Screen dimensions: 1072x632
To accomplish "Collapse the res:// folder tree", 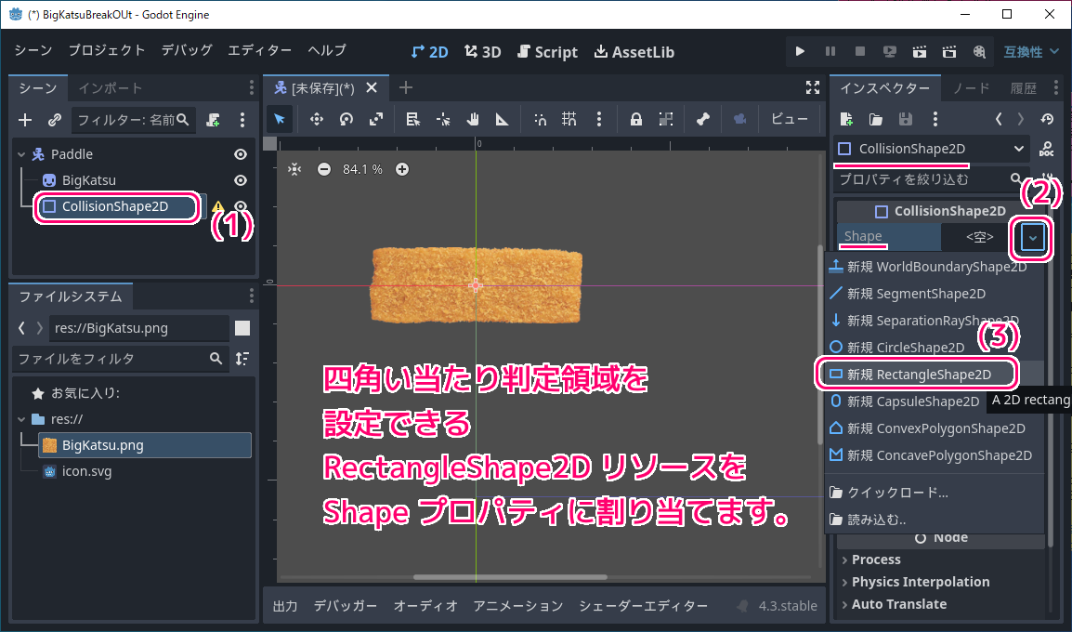I will [21, 419].
